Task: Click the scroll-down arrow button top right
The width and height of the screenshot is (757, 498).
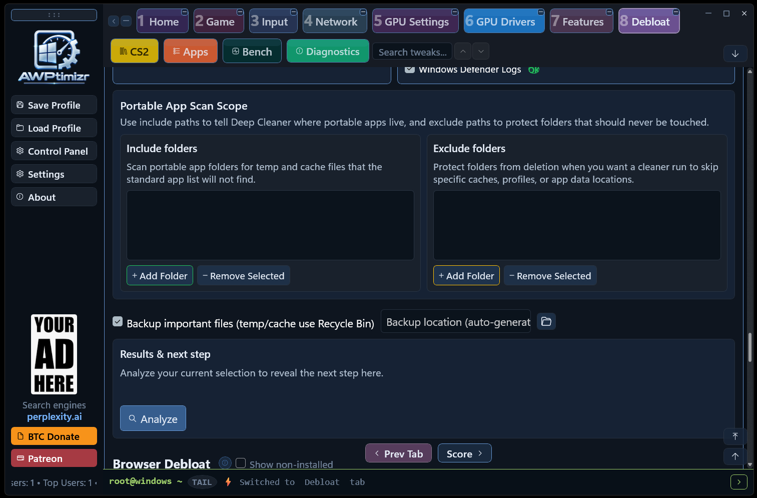Action: click(x=735, y=54)
